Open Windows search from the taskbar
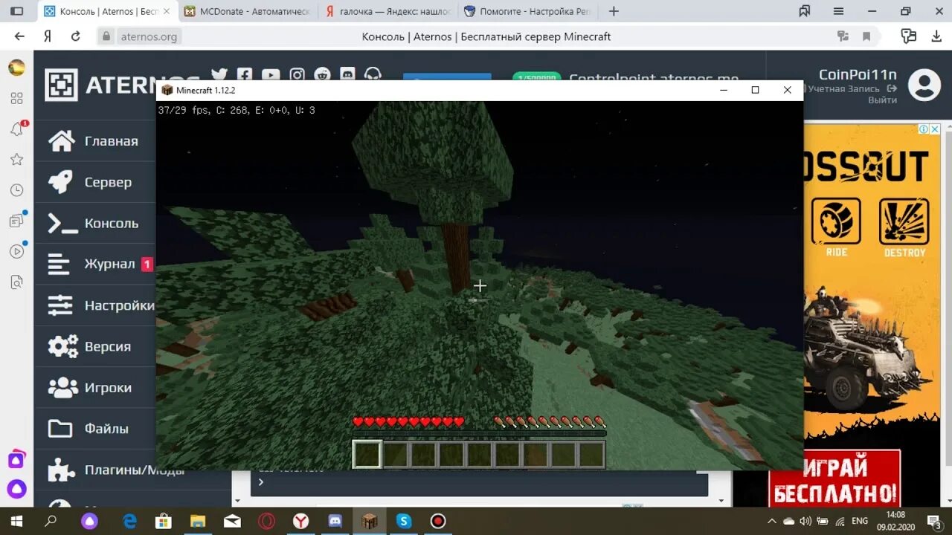The image size is (952, 535). [51, 521]
